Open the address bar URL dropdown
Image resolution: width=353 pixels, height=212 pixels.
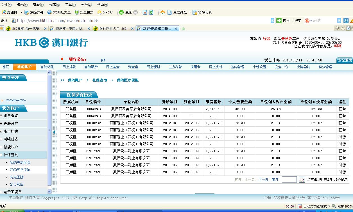coord(272,20)
